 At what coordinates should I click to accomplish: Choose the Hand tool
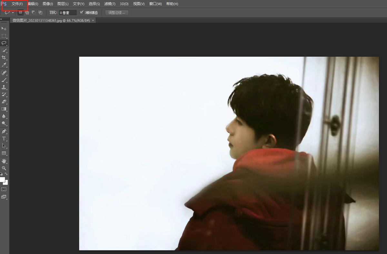pyautogui.click(x=4, y=161)
